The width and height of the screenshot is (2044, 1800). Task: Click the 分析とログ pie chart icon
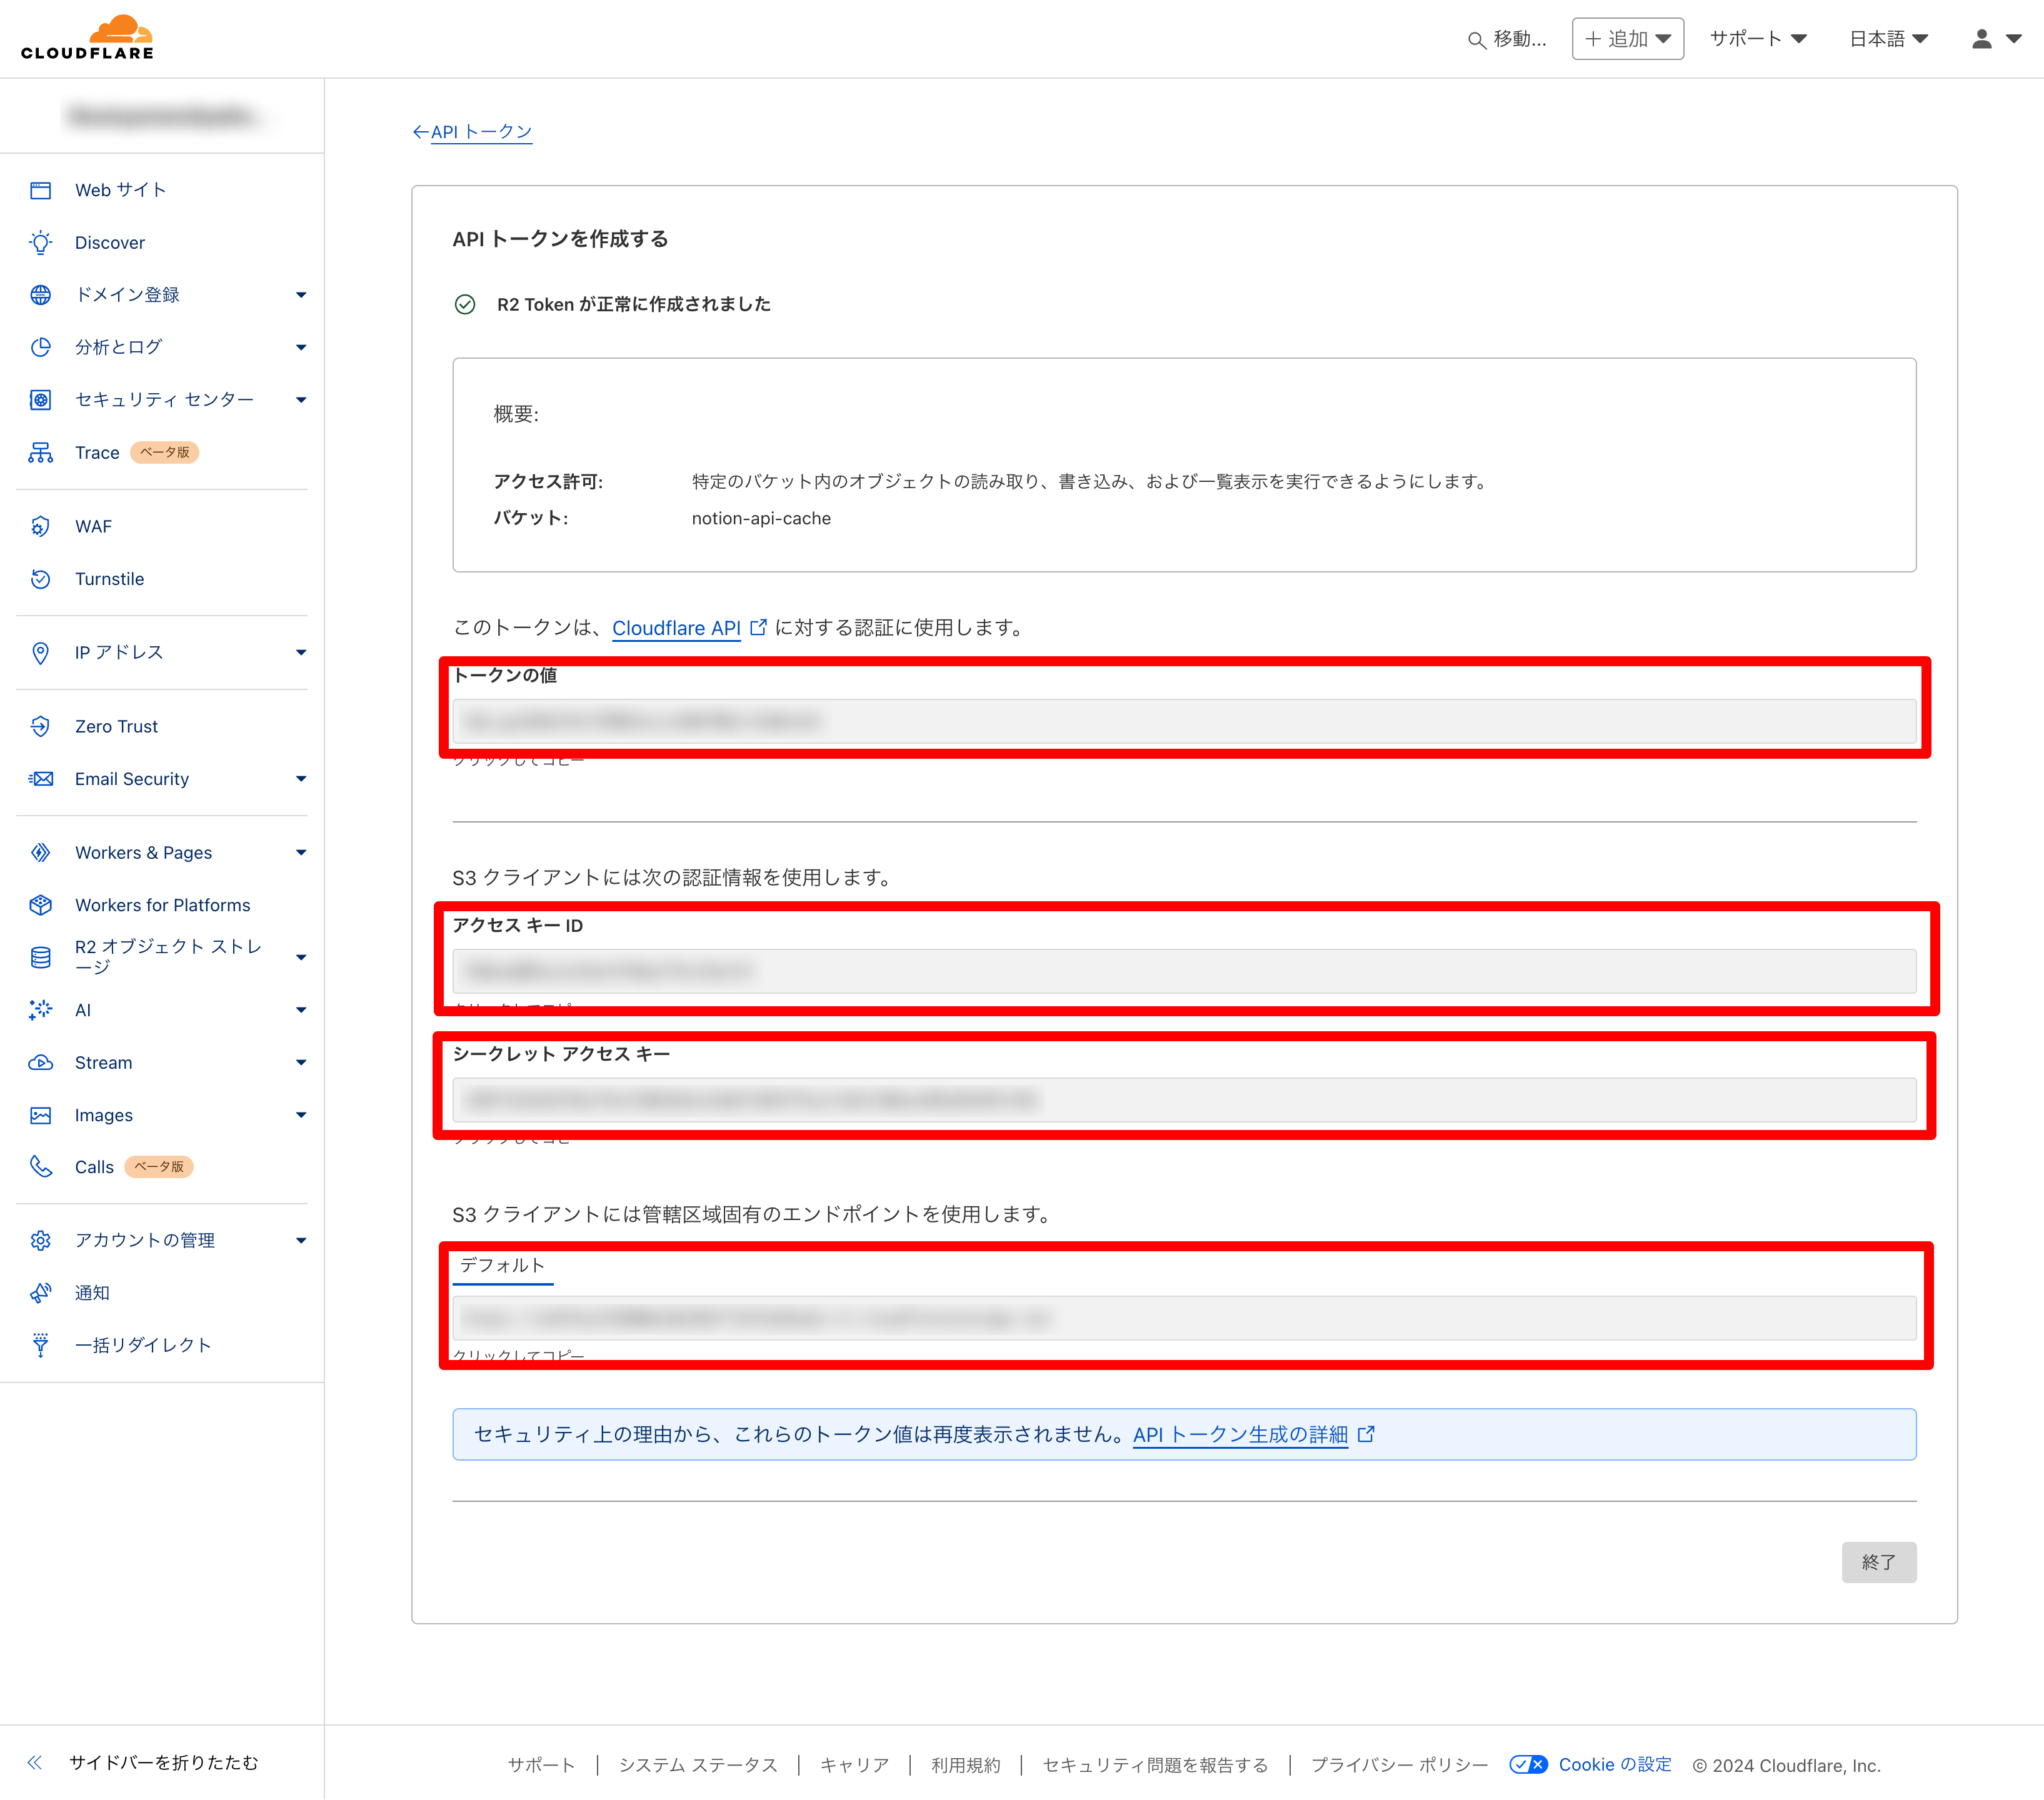coord(40,347)
